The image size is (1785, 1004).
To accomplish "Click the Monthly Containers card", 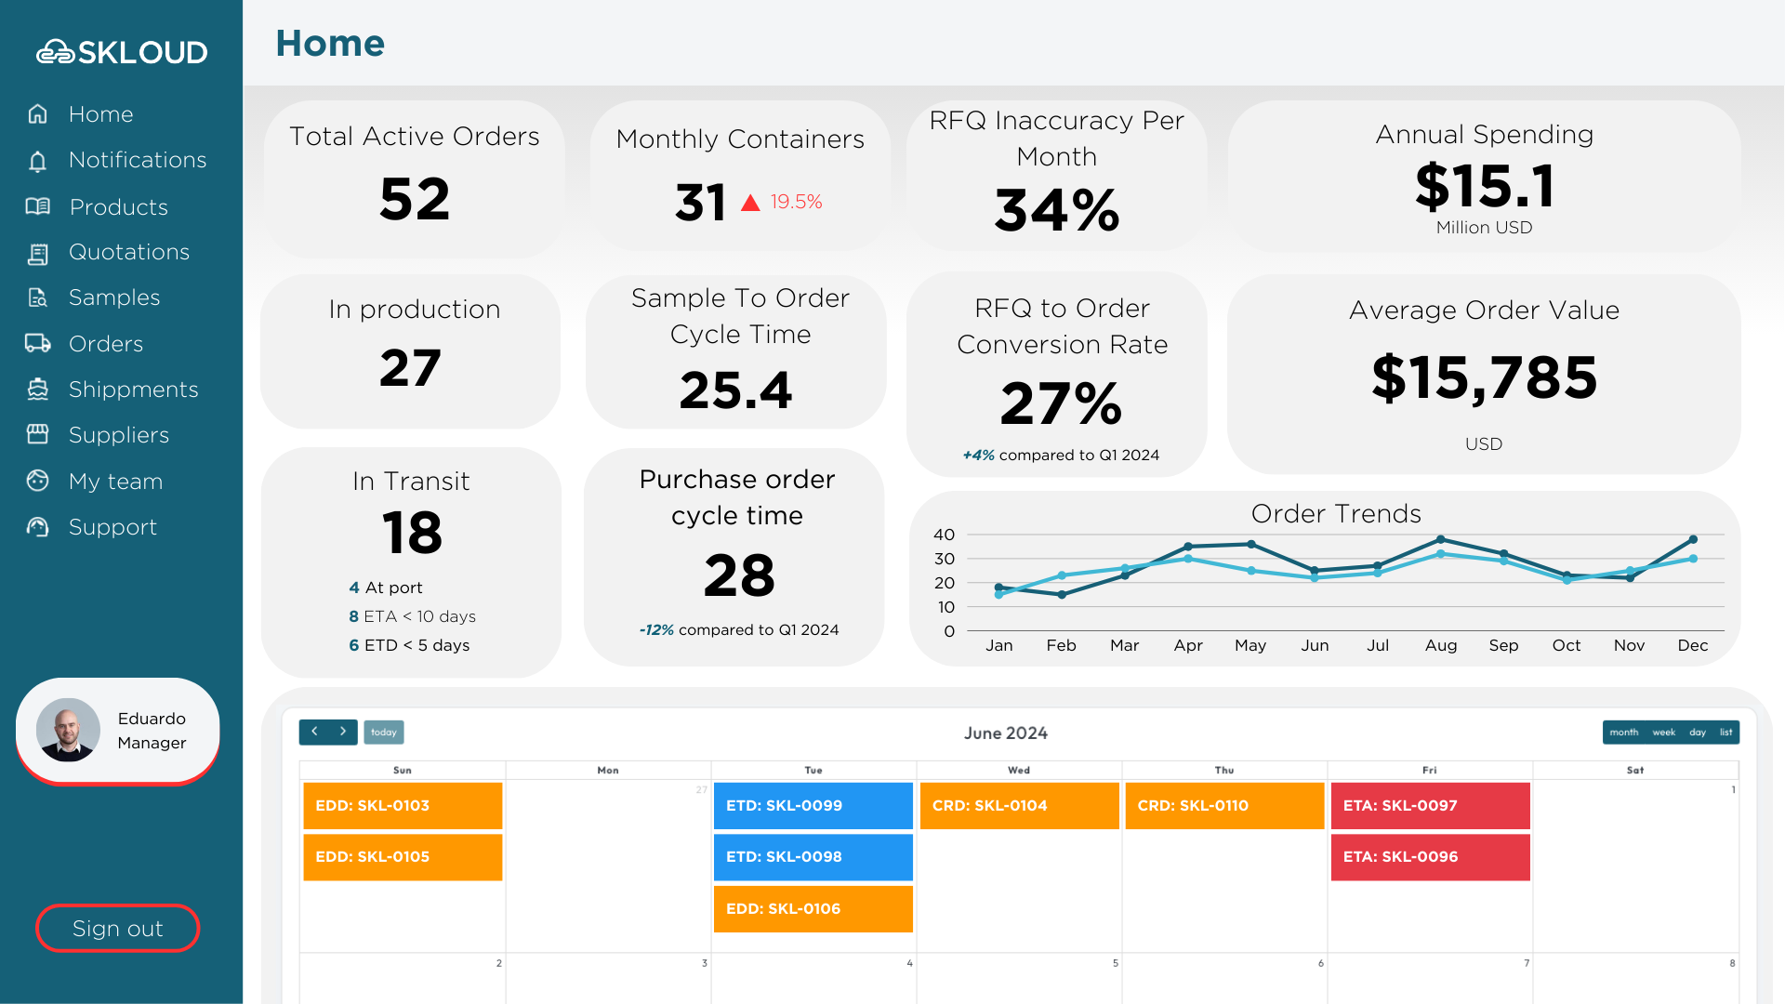I will click(740, 176).
